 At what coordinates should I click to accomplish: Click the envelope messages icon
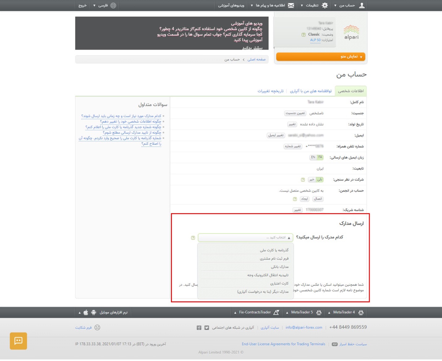click(x=291, y=5)
